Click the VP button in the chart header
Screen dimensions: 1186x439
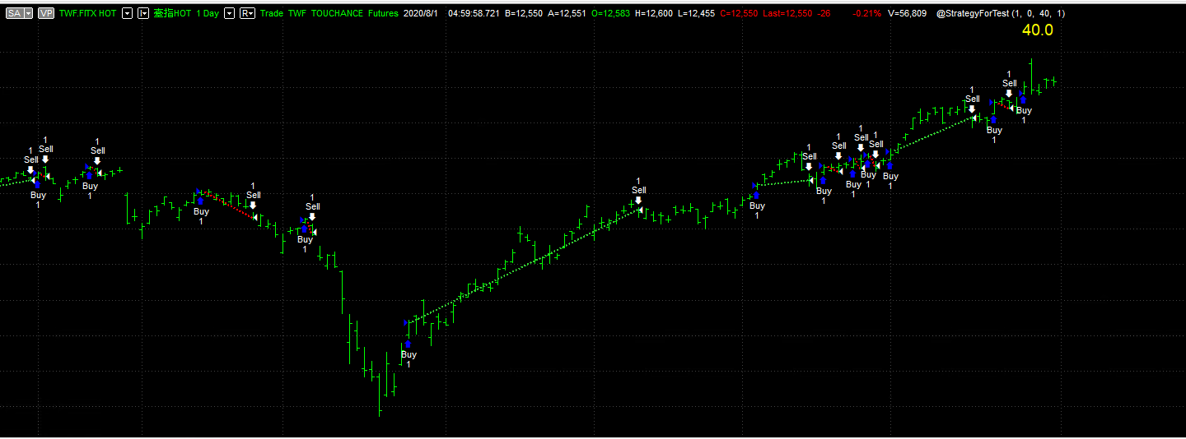46,14
